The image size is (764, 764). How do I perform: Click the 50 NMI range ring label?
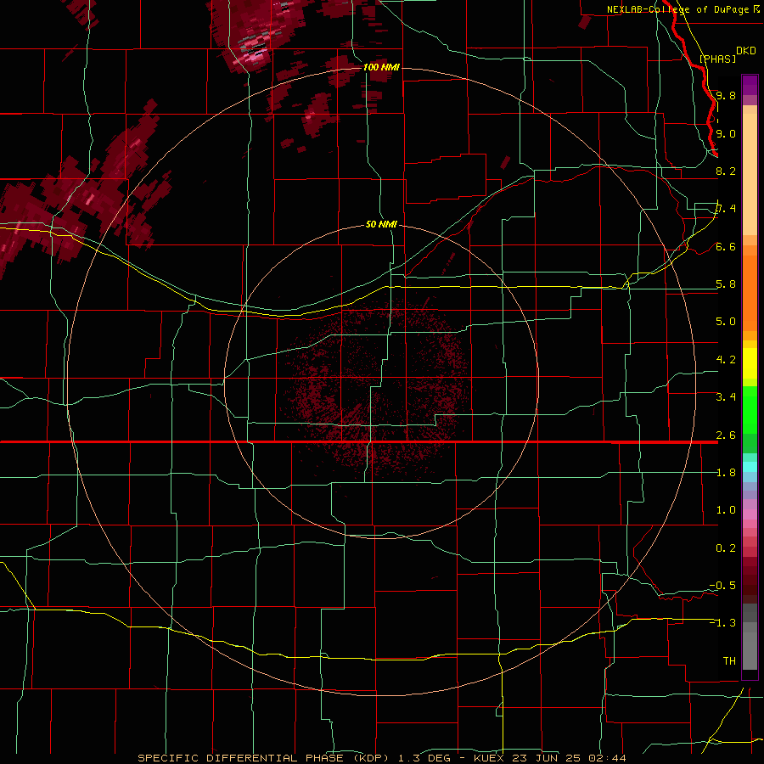[x=381, y=224]
